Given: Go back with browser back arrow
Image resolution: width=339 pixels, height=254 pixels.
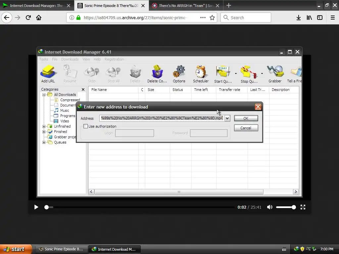Looking at the screenshot, I should tap(7, 18).
